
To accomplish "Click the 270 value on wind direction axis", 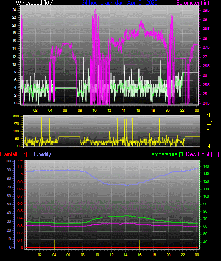I will coord(16,124).
